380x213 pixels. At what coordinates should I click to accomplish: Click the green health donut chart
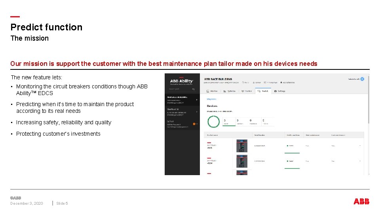213,121
